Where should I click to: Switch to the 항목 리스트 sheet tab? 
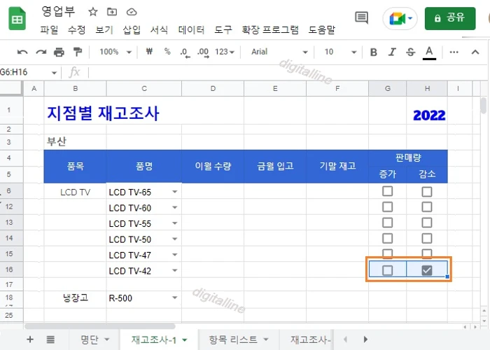(233, 339)
